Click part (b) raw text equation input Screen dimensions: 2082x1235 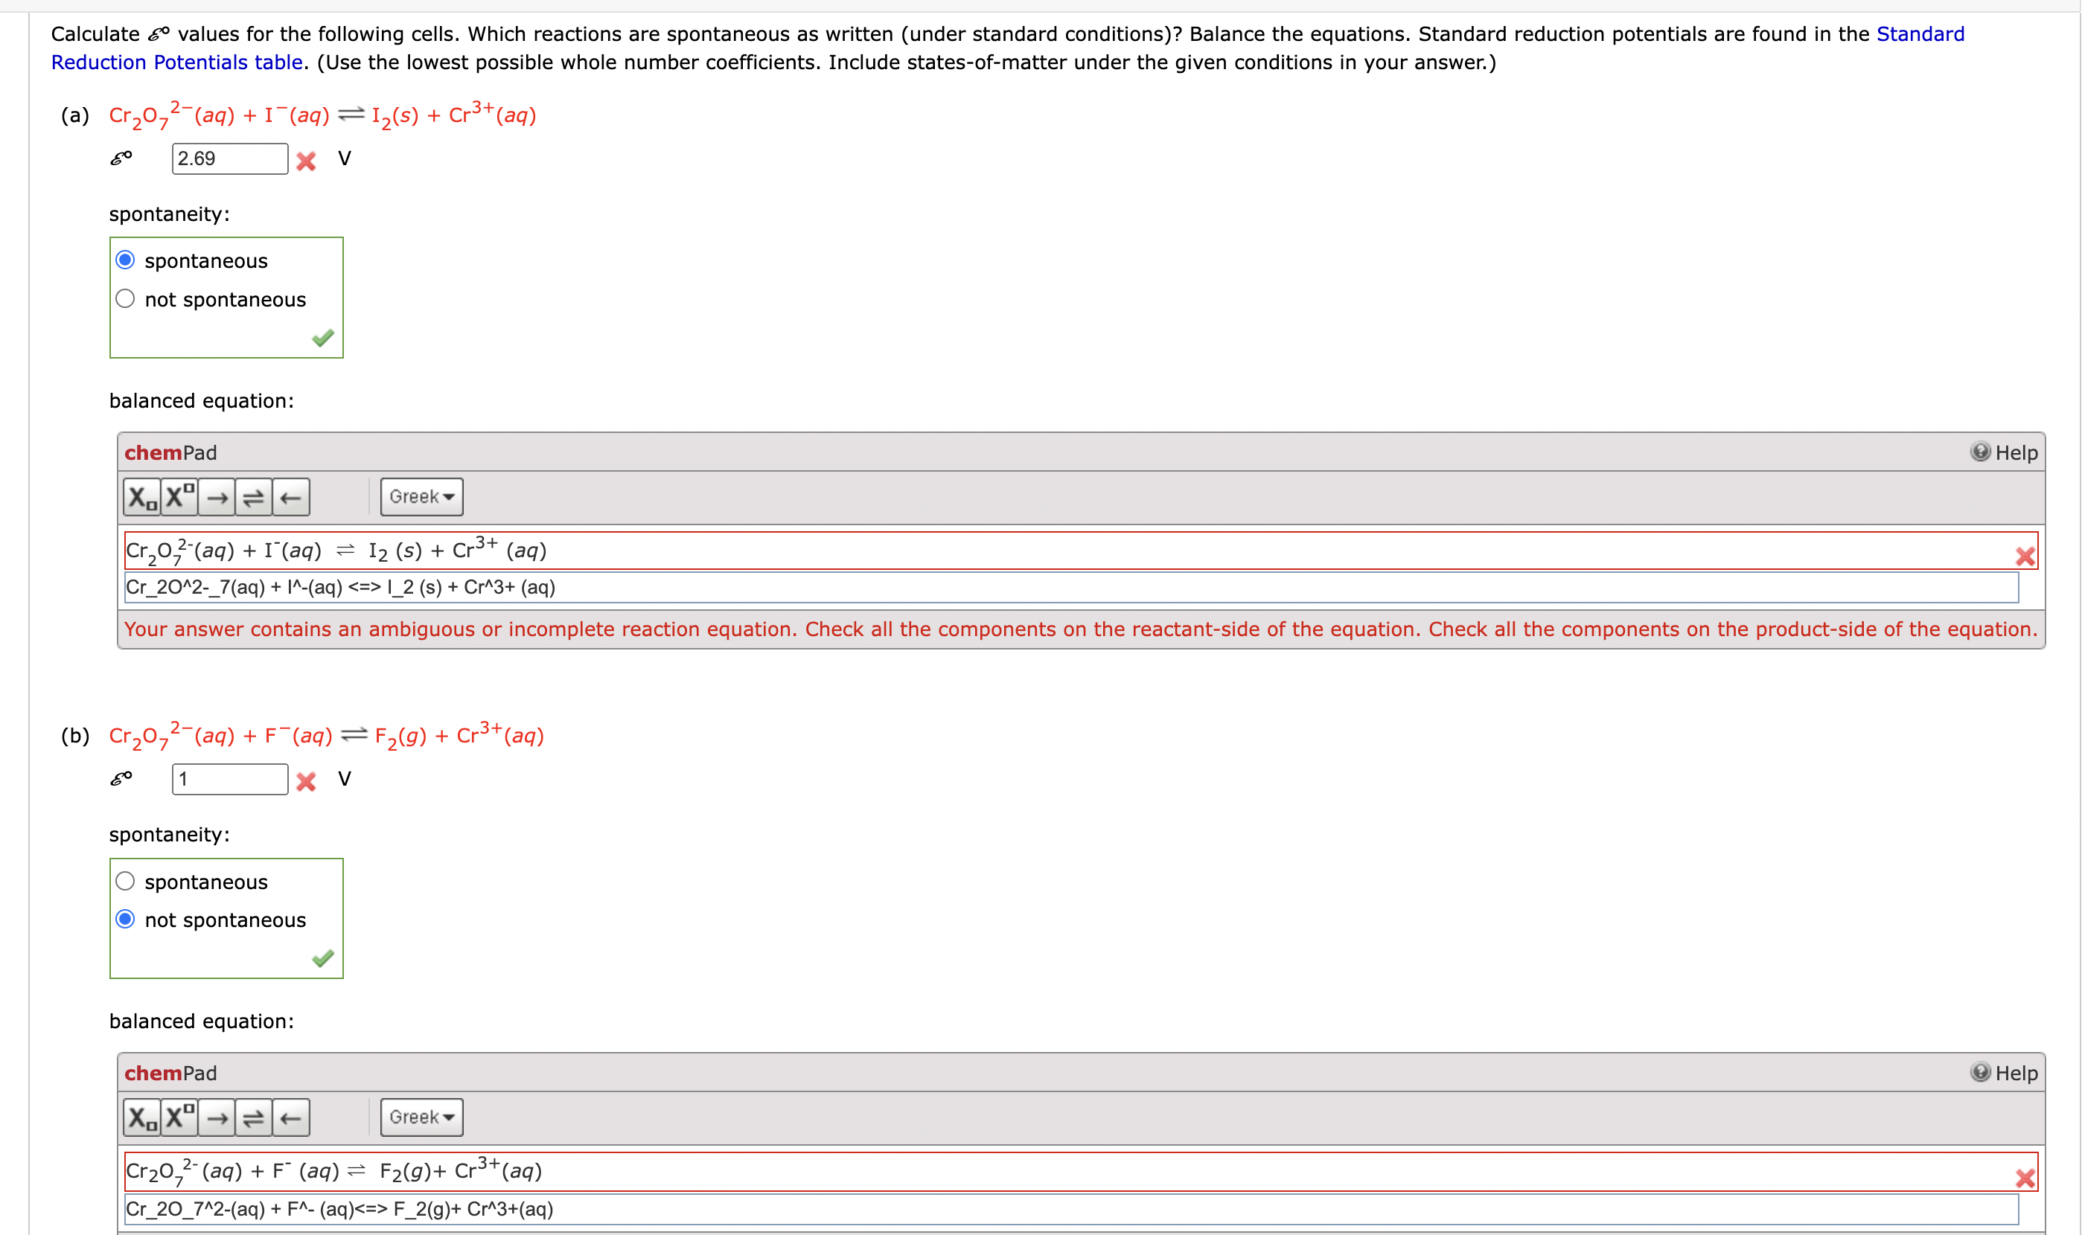1071,1209
